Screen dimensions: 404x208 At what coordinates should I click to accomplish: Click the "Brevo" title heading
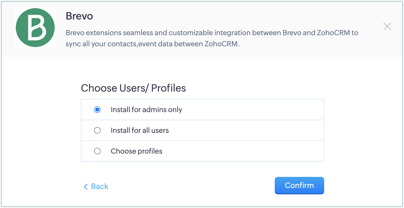coord(79,16)
